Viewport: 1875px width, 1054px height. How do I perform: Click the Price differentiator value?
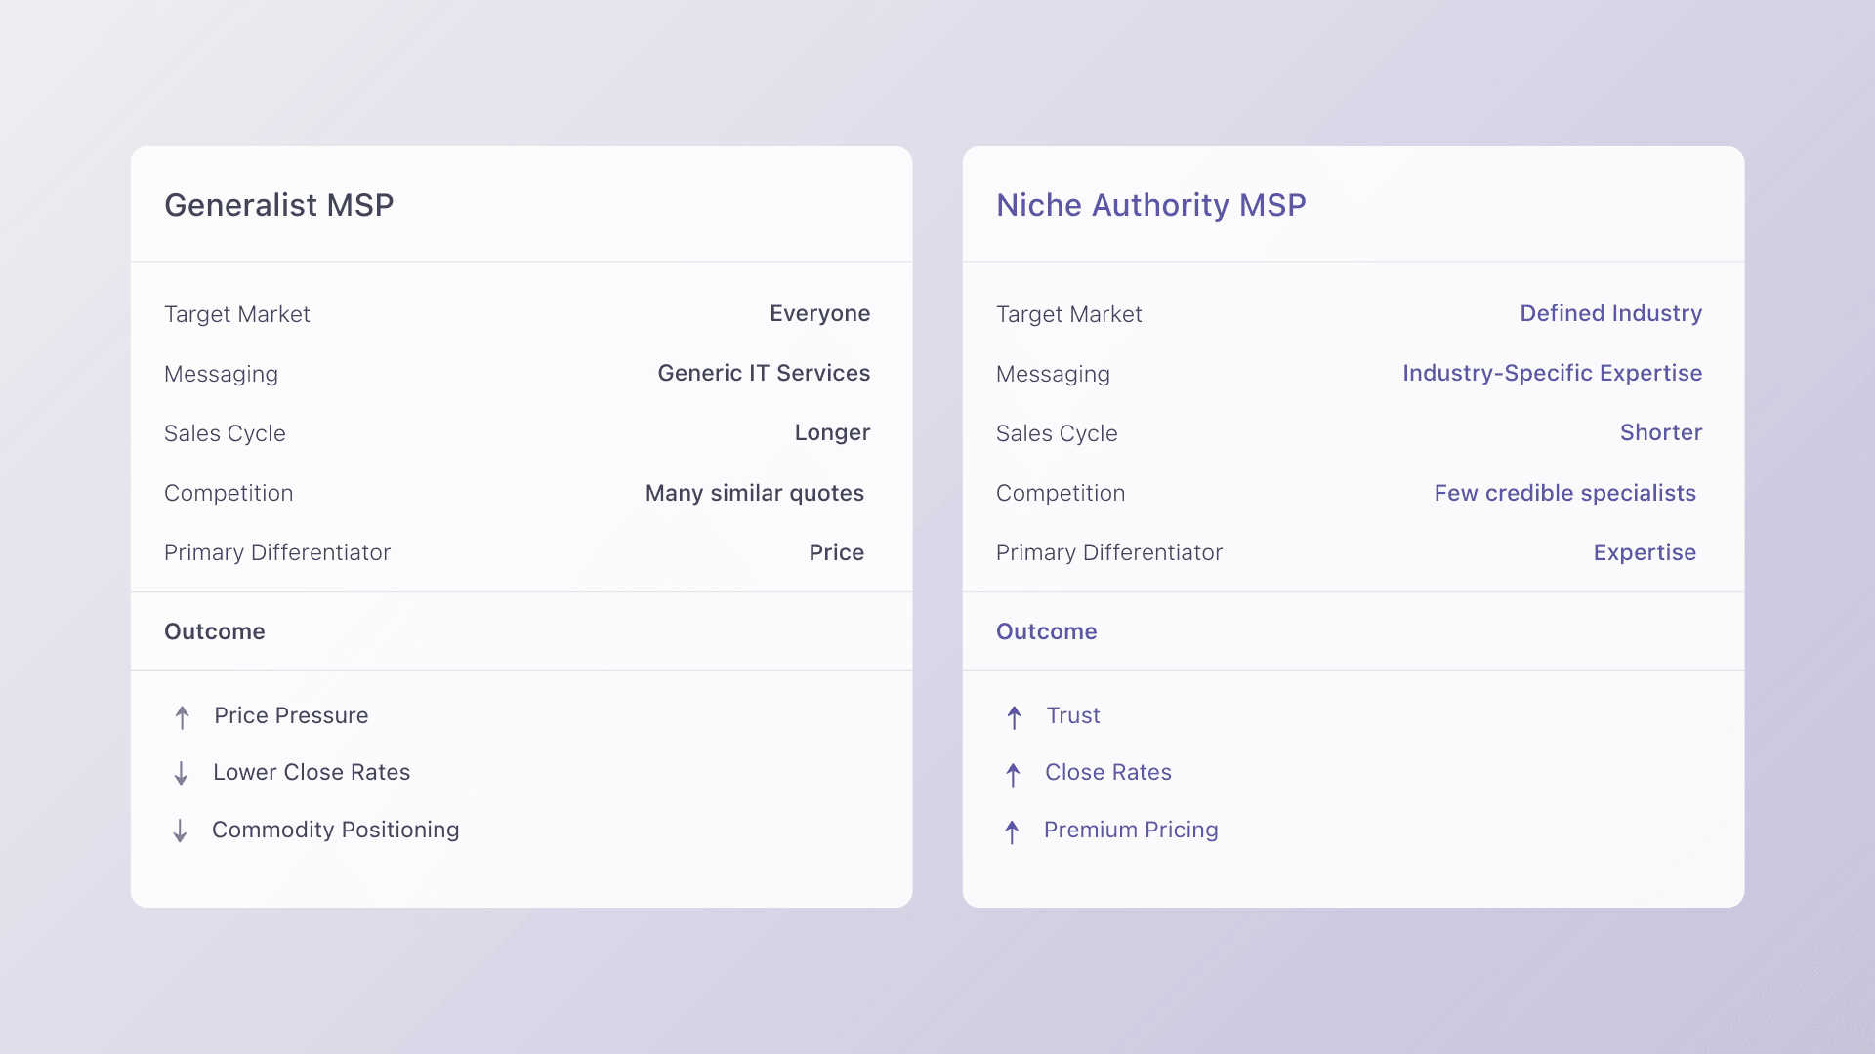[836, 552]
